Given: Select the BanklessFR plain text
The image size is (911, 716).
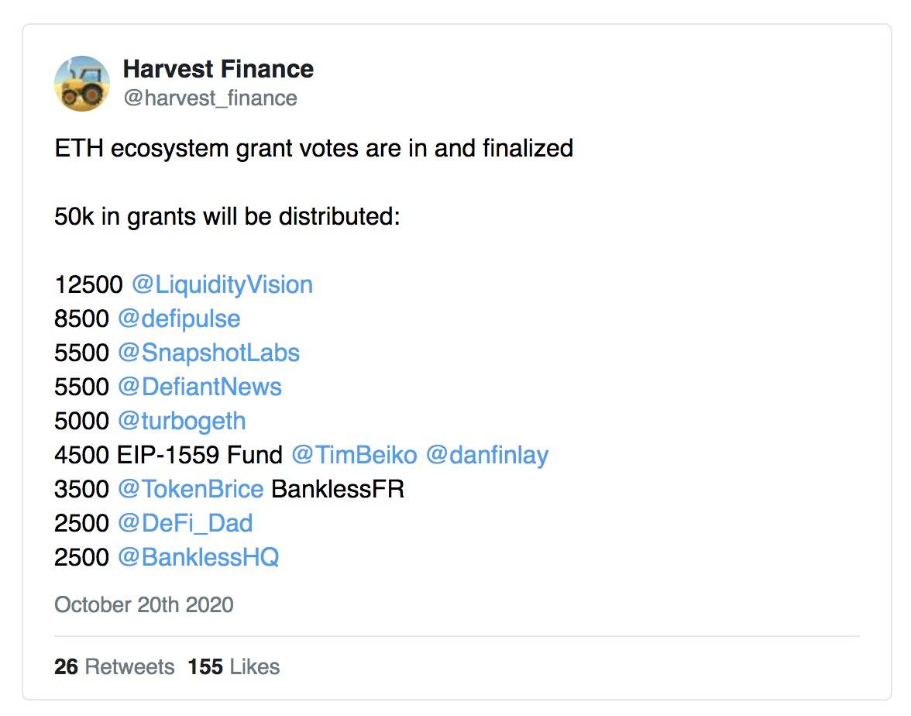Looking at the screenshot, I should pos(338,490).
